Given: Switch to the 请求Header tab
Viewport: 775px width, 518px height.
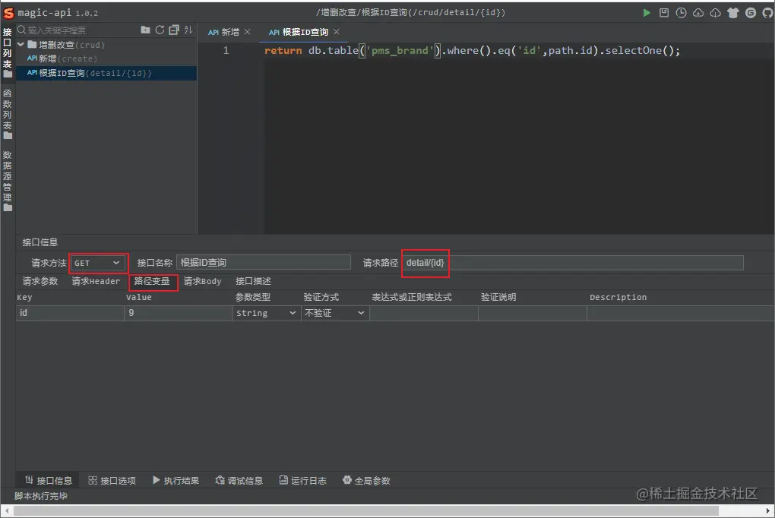Looking at the screenshot, I should [96, 281].
